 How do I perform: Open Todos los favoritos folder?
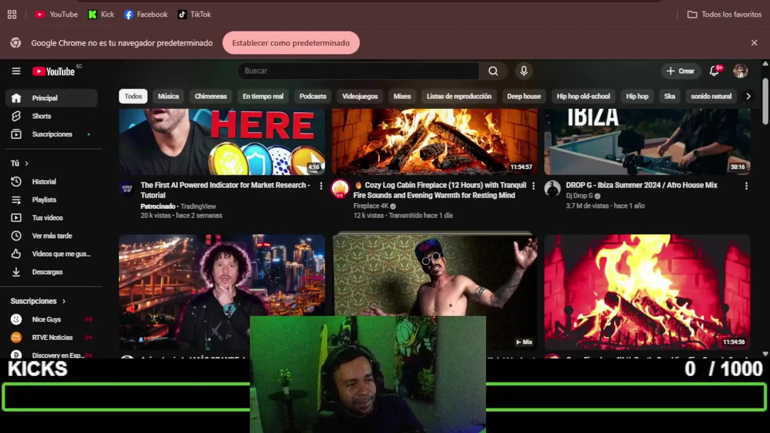coord(724,14)
